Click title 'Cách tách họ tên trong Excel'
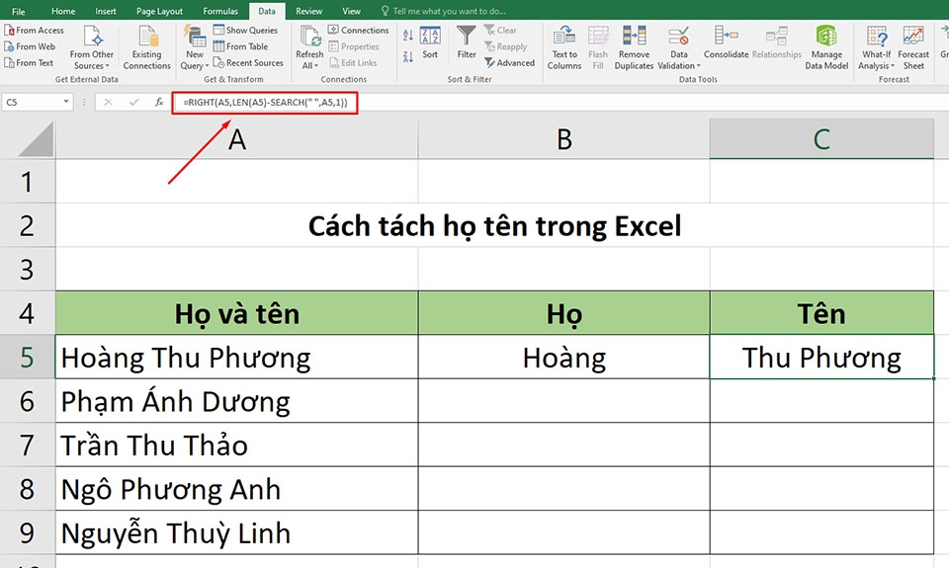Viewport: 949px width, 568px height. coord(494,225)
